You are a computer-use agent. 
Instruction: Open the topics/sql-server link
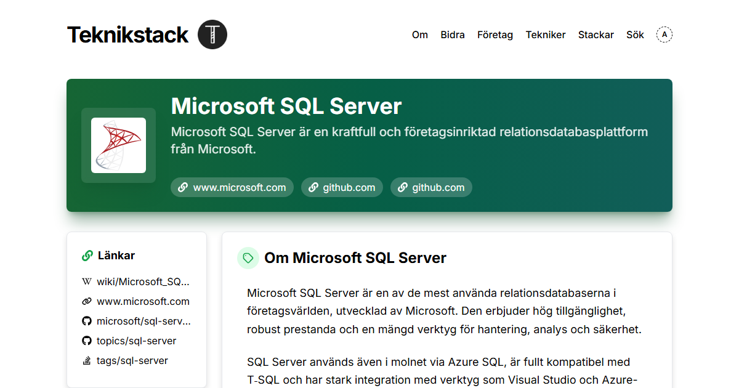pos(137,341)
